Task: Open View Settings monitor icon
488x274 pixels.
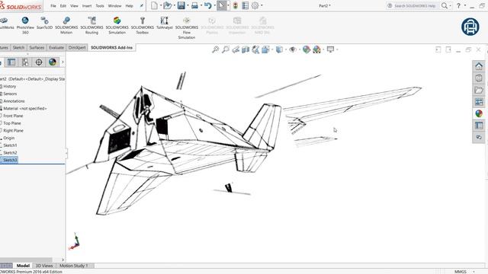Action: (x=330, y=49)
